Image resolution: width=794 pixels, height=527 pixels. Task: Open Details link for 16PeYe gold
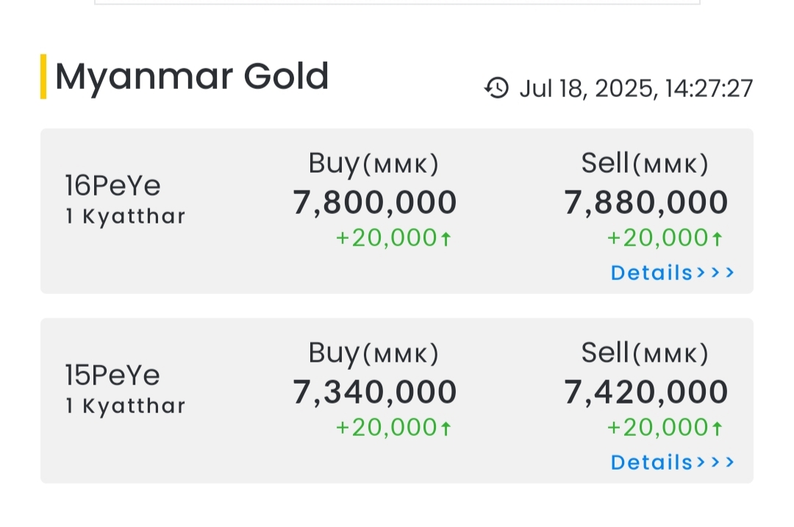[x=672, y=273]
